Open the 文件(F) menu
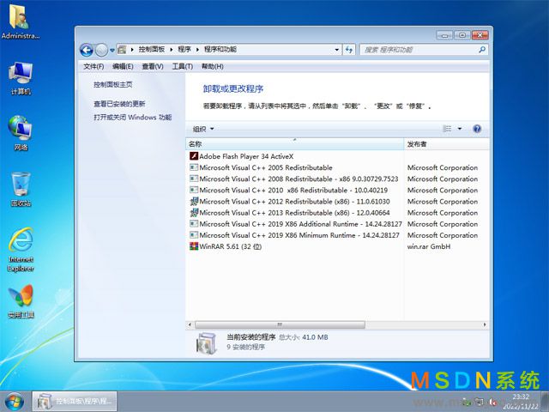This screenshot has height=412, width=549. (94, 66)
